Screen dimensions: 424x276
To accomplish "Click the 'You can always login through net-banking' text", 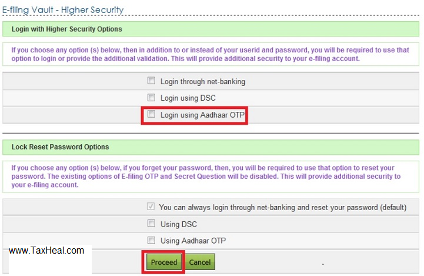I will tap(282, 208).
